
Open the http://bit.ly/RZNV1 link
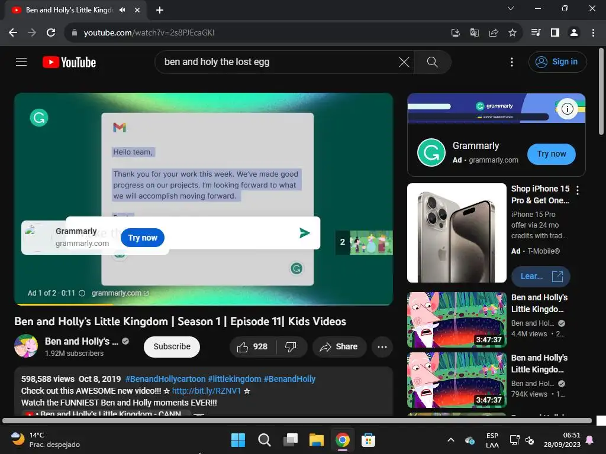(207, 391)
